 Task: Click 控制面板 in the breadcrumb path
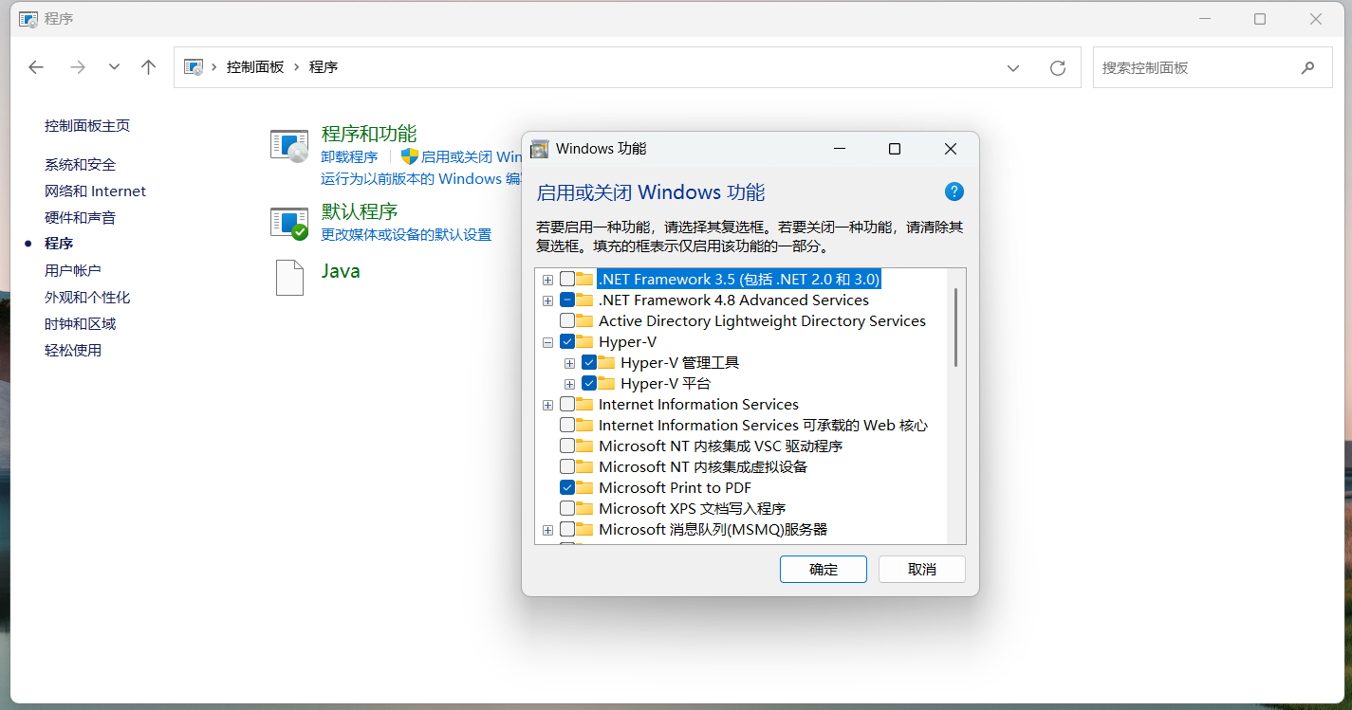tap(255, 67)
